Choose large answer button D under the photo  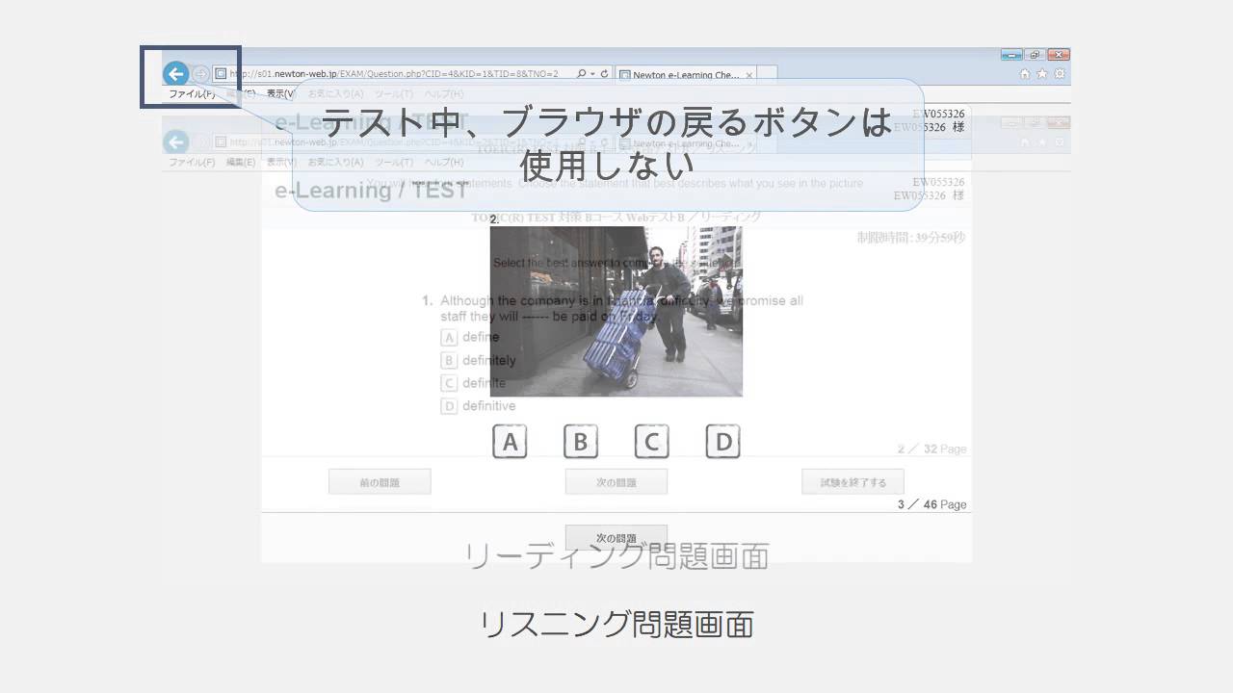pos(722,442)
